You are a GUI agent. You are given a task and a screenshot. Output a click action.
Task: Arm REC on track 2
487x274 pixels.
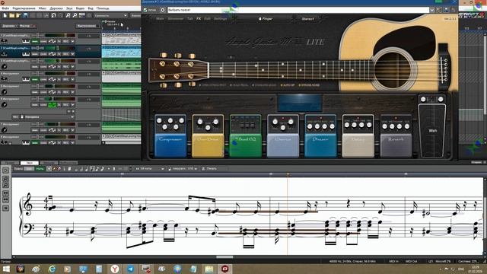tap(66, 54)
